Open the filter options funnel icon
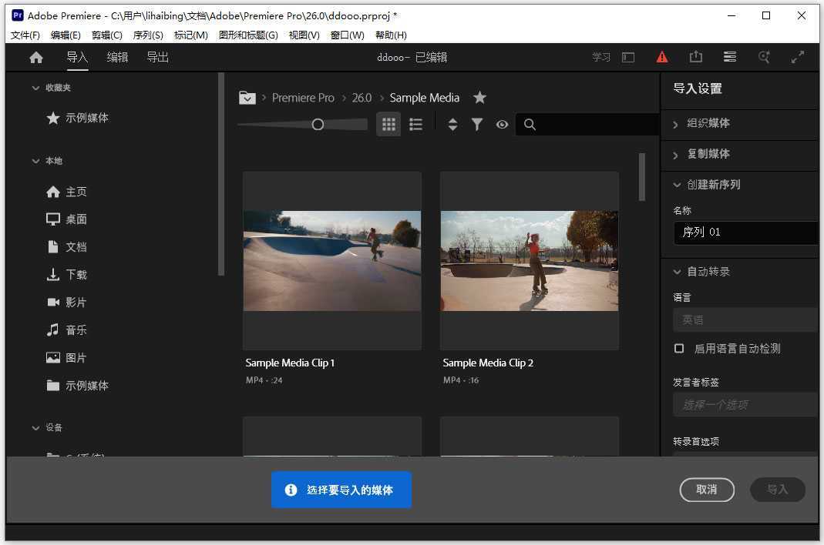Screen dimensions: 824x545 click(x=477, y=124)
